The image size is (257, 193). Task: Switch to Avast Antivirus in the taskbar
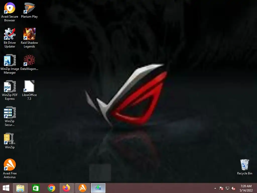click(83, 188)
